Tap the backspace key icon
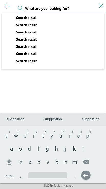 86,162
